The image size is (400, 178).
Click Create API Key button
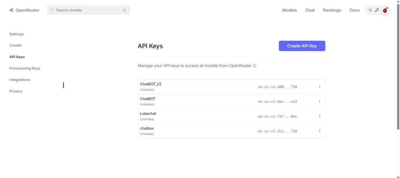click(x=302, y=46)
